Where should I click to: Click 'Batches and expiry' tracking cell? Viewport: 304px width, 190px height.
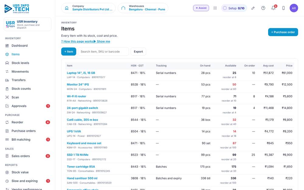point(169,178)
